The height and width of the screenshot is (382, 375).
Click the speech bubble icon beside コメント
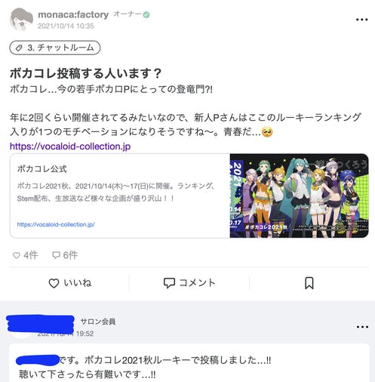click(169, 283)
